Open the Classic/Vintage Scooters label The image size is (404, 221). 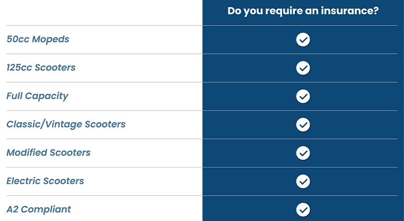click(66, 124)
